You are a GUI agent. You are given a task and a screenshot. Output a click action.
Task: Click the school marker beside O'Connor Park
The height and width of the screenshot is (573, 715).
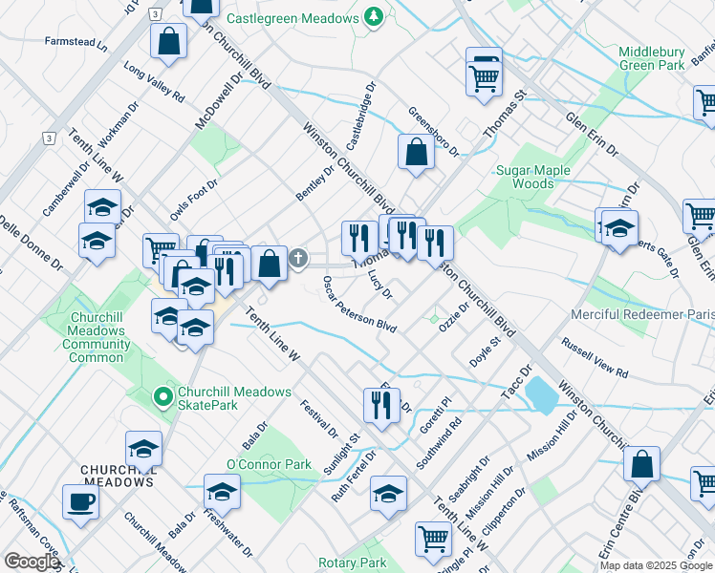[222, 492]
